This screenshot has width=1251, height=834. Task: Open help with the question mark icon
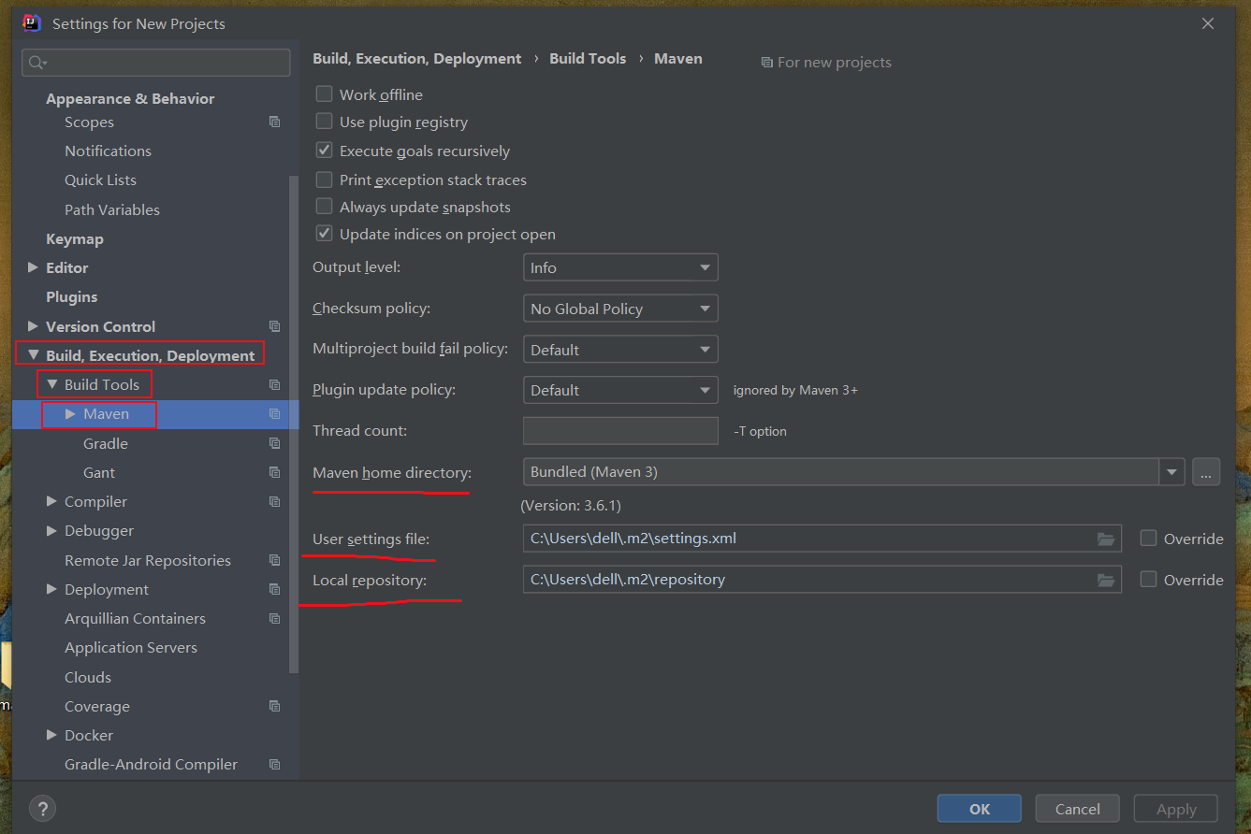(42, 809)
